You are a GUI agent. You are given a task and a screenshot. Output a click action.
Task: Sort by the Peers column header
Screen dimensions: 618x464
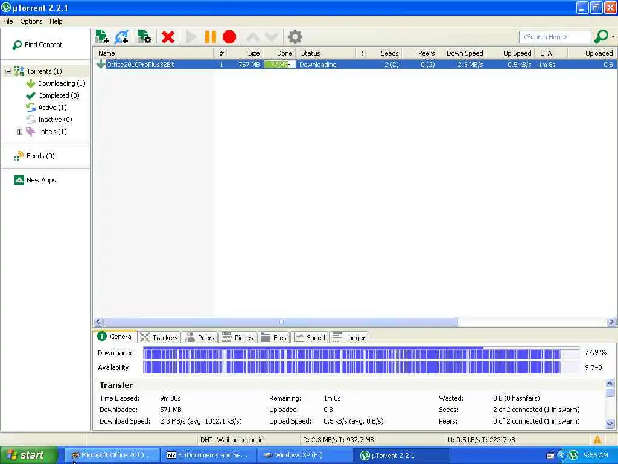tap(419, 53)
